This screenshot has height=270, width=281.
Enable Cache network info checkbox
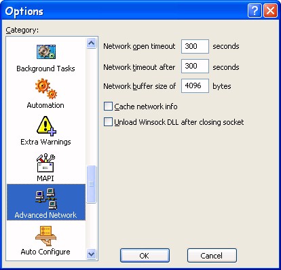[x=108, y=107]
